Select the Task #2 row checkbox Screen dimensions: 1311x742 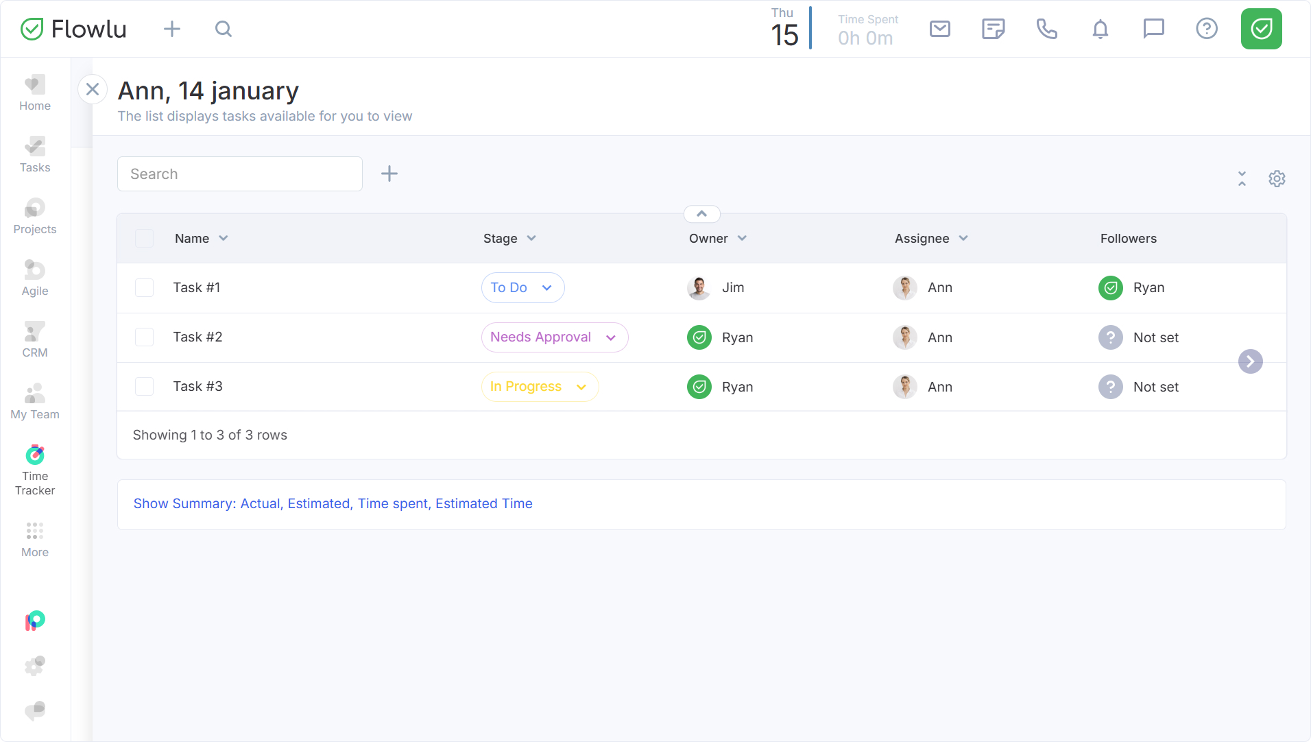pos(144,337)
